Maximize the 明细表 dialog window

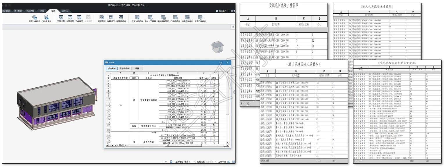point(221,62)
